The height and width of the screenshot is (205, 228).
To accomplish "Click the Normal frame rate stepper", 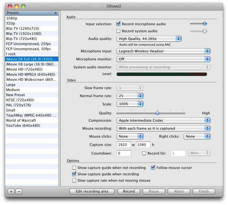I will tap(140, 95).
